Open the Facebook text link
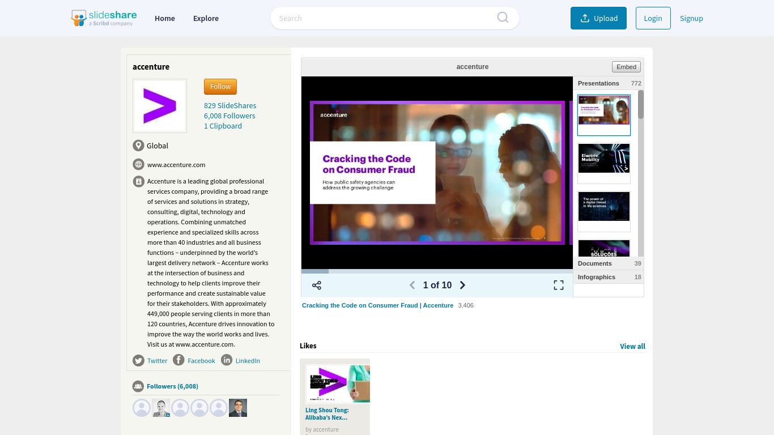 (x=201, y=361)
